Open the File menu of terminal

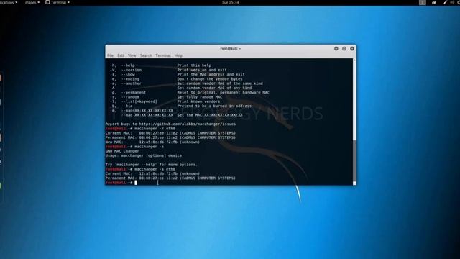(x=110, y=55)
